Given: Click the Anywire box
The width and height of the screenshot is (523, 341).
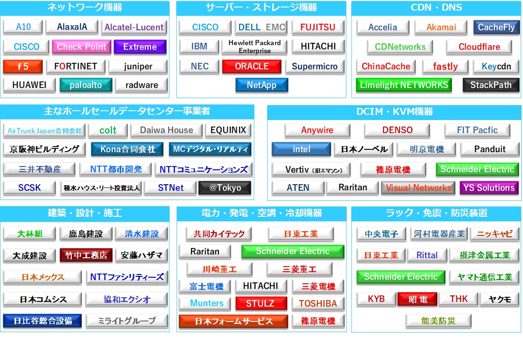Looking at the screenshot, I should click(317, 131).
